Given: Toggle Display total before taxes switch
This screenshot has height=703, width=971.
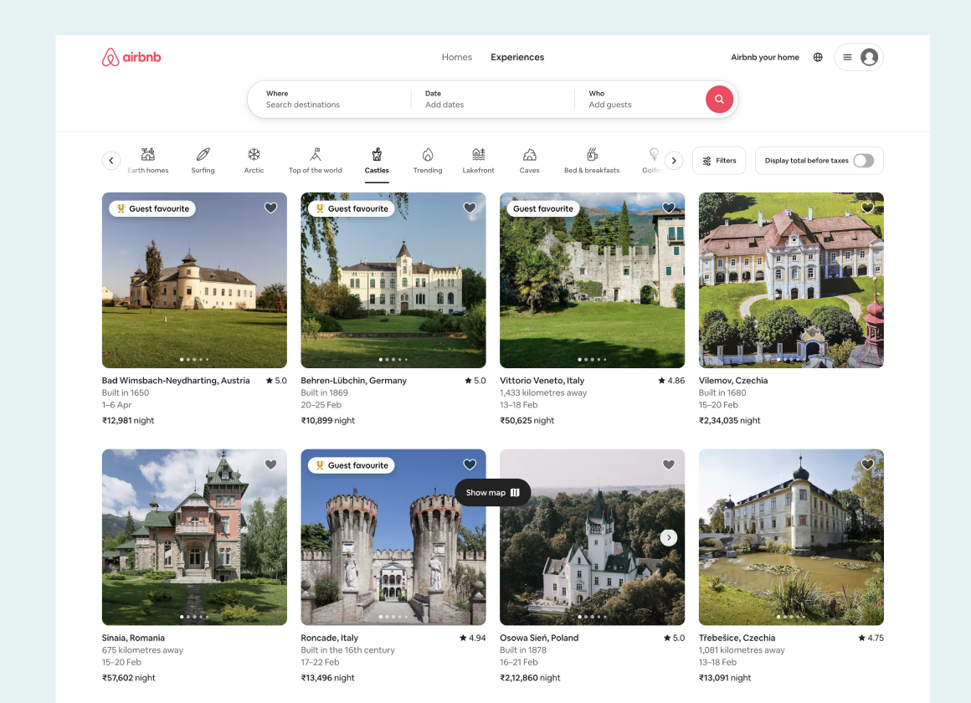Looking at the screenshot, I should [863, 161].
